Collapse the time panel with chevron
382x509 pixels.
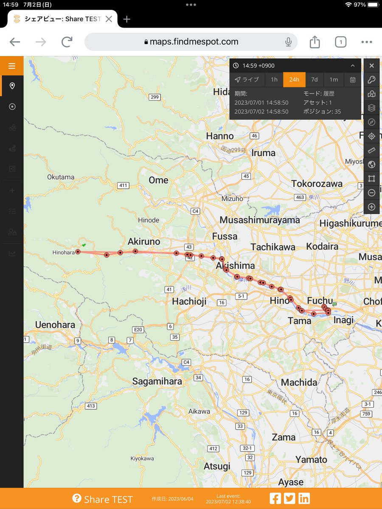(352, 66)
